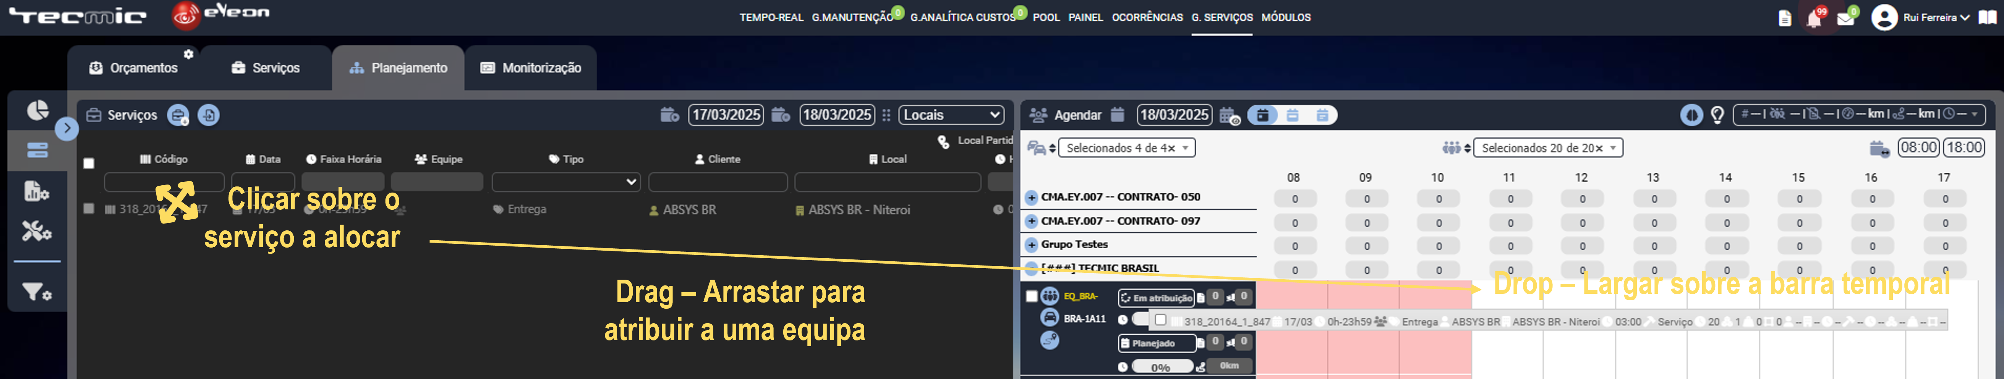Click the EQ_BRA team people icon
Image resolution: width=2004 pixels, height=379 pixels.
(x=1050, y=296)
